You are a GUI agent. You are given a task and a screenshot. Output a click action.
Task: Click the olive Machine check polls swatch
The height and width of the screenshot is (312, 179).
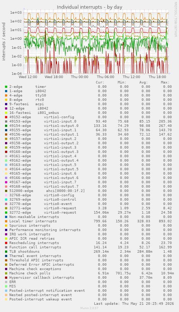[x=6, y=273]
